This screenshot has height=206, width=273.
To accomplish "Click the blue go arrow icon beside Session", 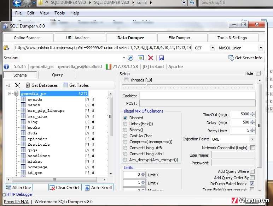I will [x=130, y=58].
